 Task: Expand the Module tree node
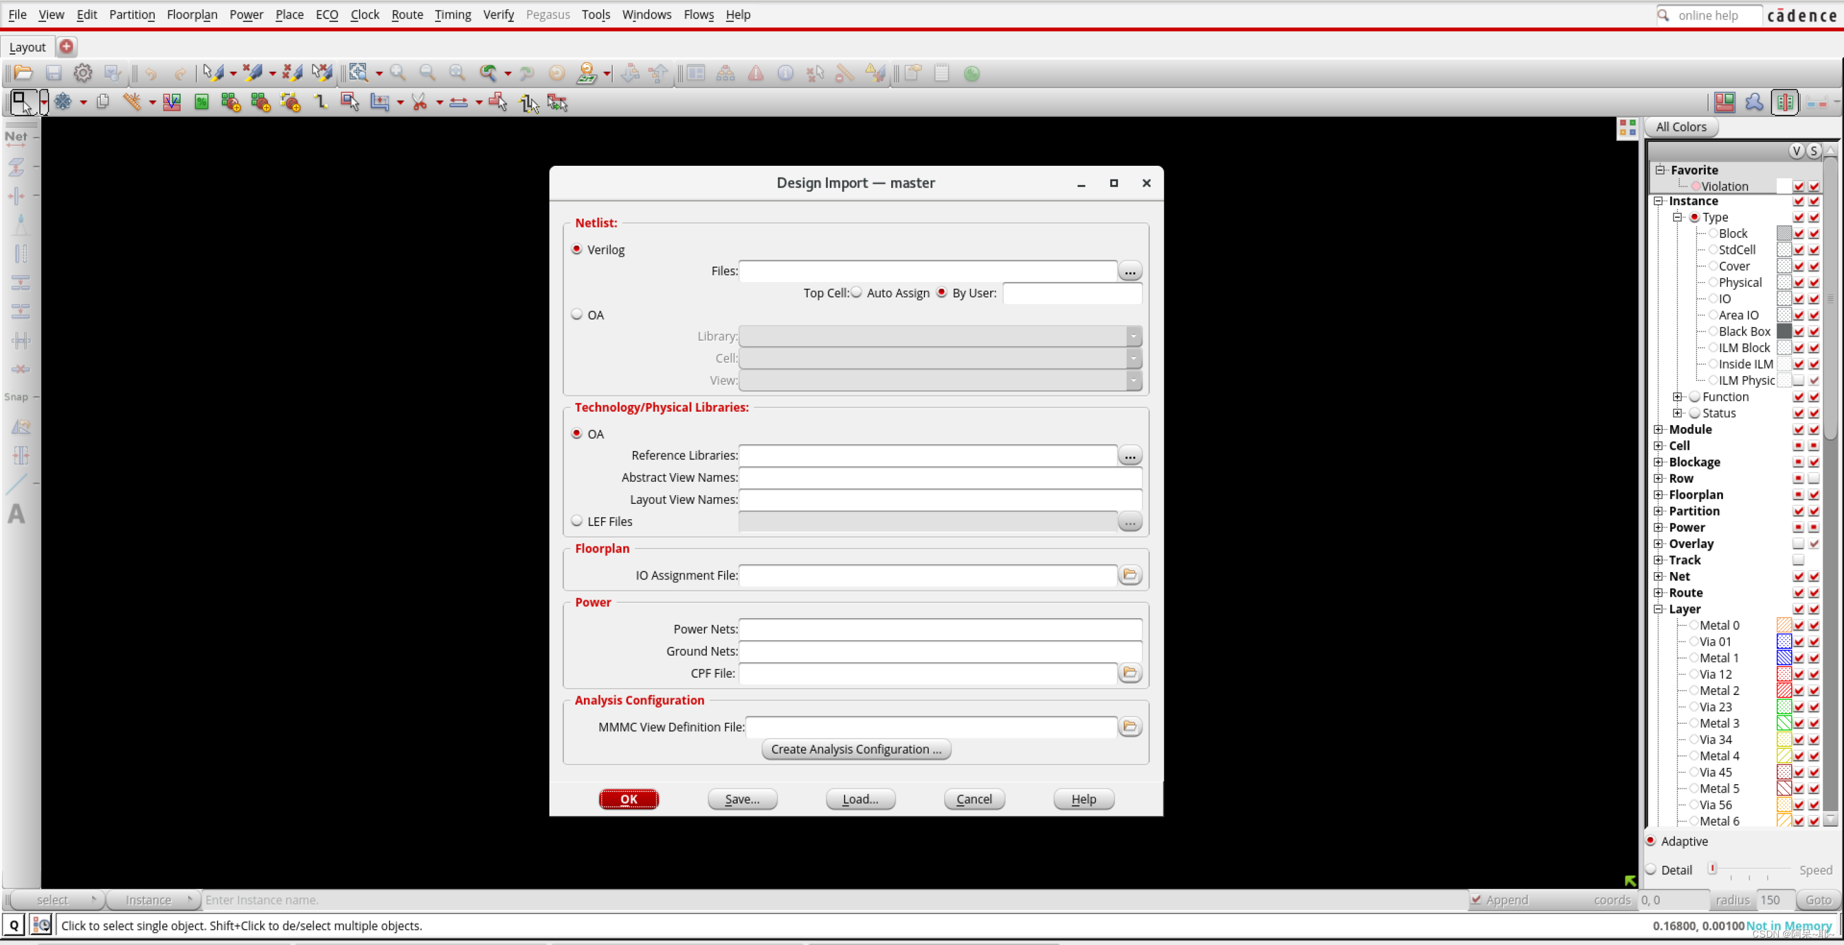[1658, 429]
